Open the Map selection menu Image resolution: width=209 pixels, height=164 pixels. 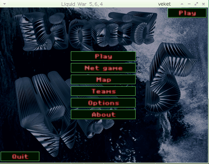[x=103, y=80]
